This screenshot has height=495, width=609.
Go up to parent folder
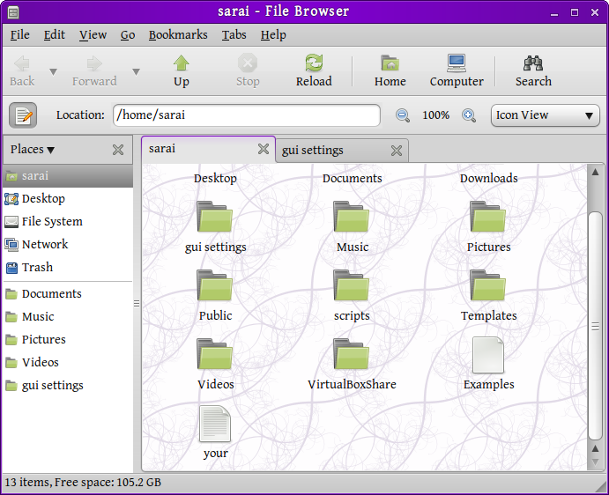181,71
